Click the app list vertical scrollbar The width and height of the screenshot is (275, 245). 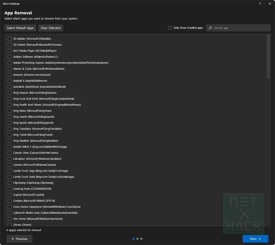268,56
